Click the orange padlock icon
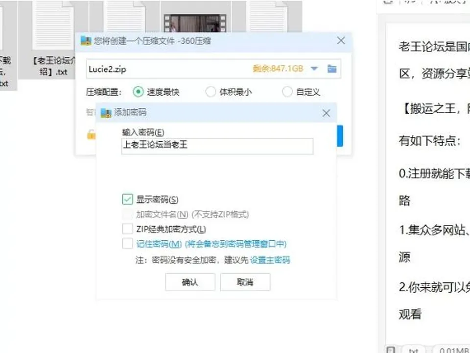This screenshot has width=470, height=353. coord(91,134)
